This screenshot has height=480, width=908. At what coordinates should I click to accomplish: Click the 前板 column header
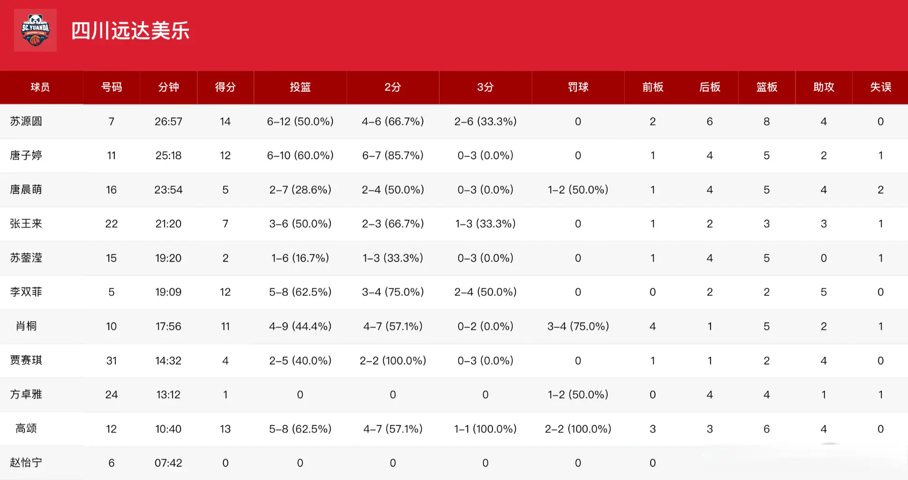[652, 87]
